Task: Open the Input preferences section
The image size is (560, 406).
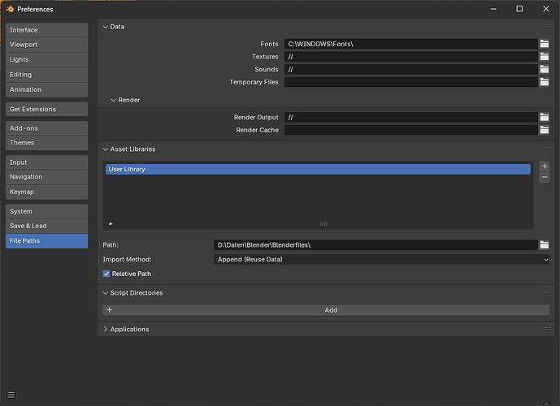Action: [47, 162]
